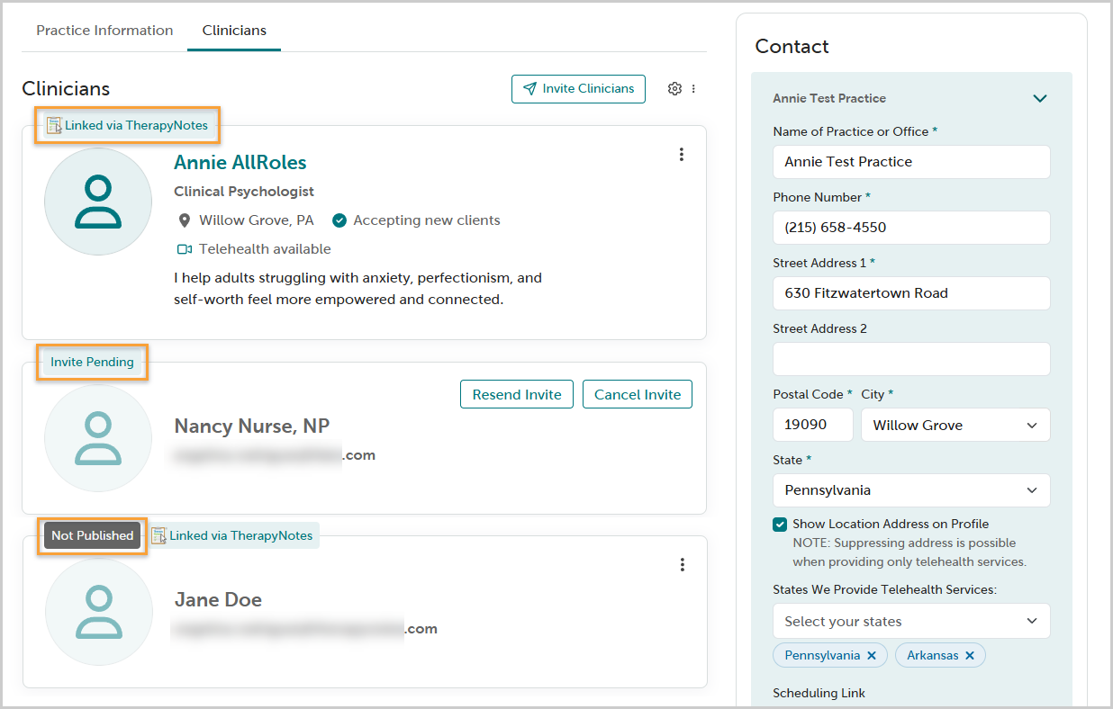1113x709 pixels.
Task: Click the Phone Number field
Action: coord(911,228)
